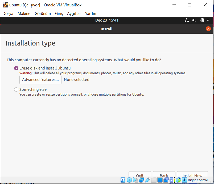This screenshot has width=214, height=184.
Task: Open the USB devices status icon
Action: 148,180
